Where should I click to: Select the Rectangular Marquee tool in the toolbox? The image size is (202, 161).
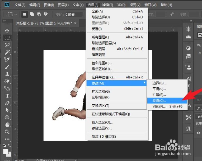(7, 38)
